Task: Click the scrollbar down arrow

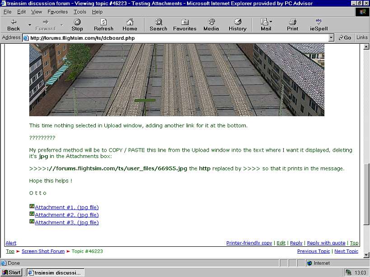Action: [366, 254]
